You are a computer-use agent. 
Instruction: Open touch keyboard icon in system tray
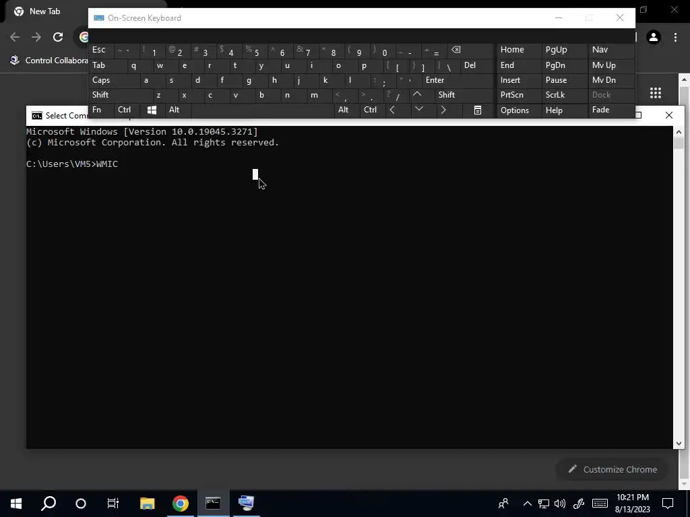coord(600,504)
